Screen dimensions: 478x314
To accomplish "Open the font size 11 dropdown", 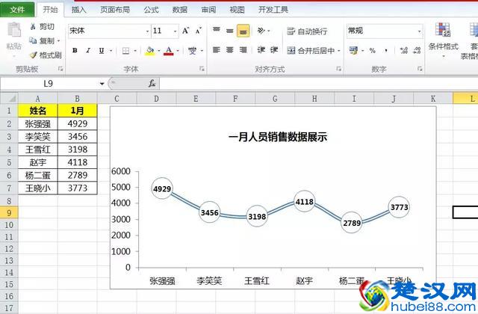I will [175, 31].
